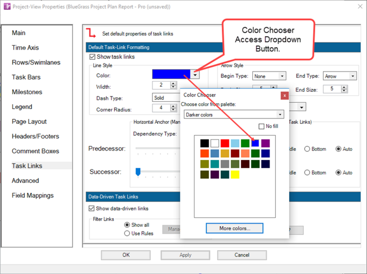
Task: Go to the Field Mappings page
Action: coord(33,196)
